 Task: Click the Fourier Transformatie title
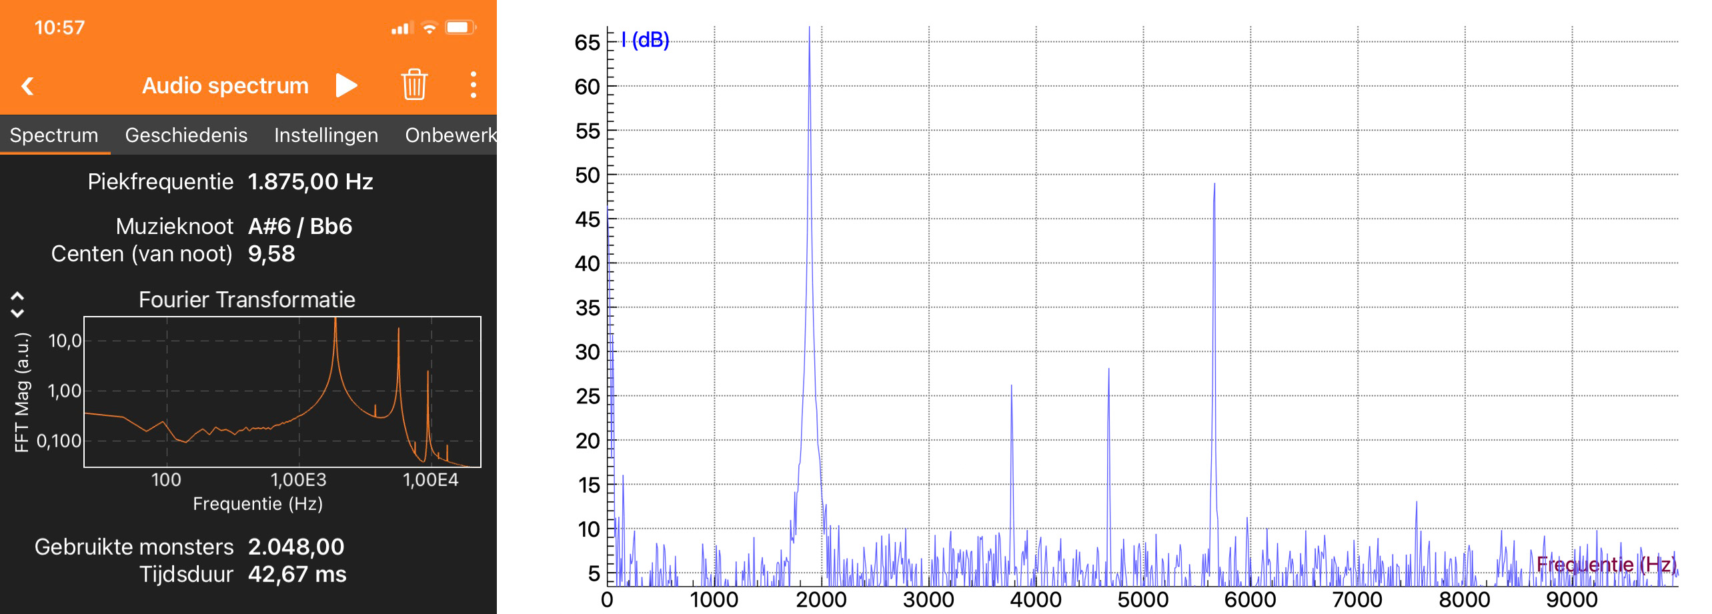point(247,299)
